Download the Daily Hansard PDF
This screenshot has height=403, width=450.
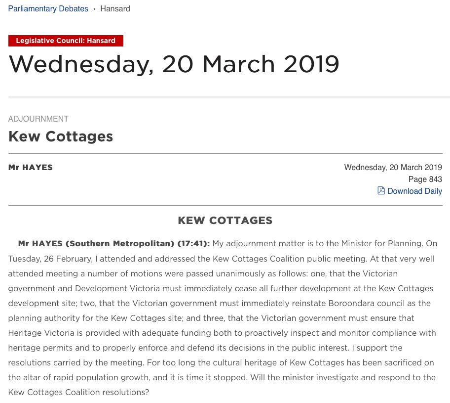(x=414, y=191)
